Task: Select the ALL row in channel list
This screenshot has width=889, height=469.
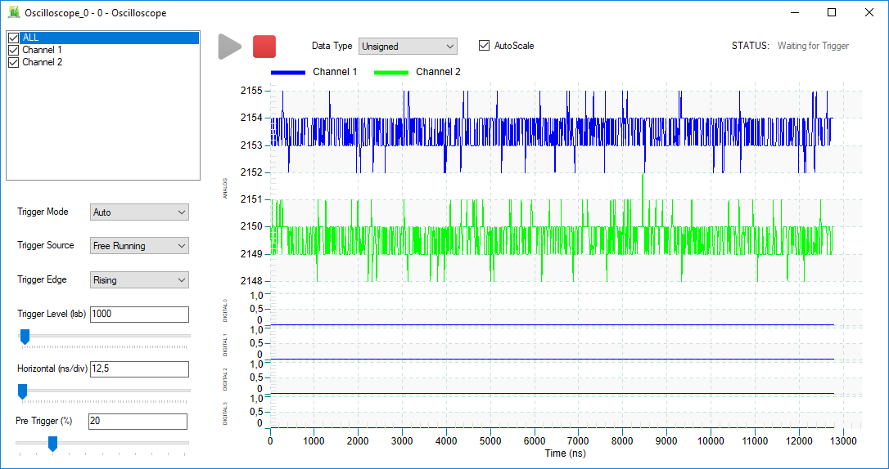Action: click(110, 38)
